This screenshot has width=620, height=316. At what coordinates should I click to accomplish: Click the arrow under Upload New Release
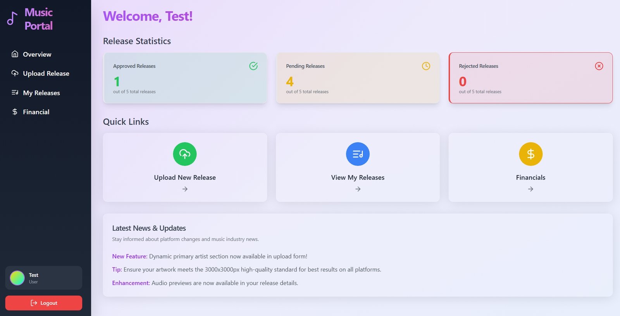click(185, 189)
